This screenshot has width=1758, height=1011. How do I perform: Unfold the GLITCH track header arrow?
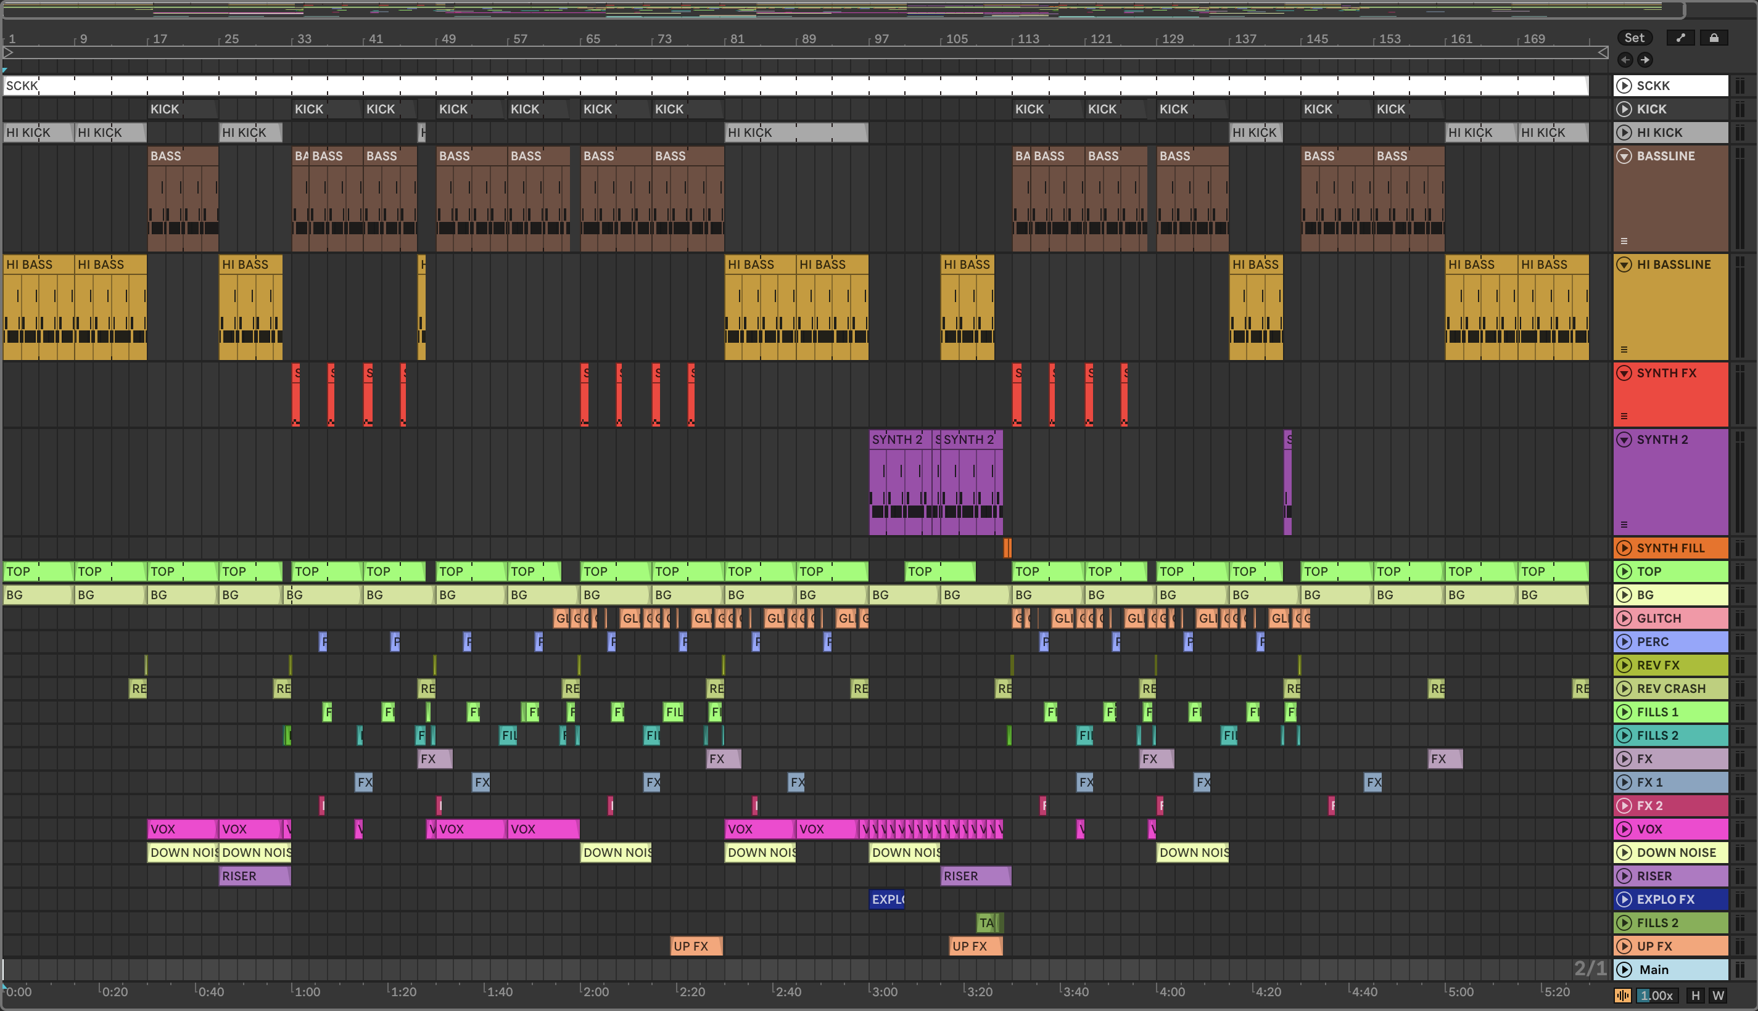point(1624,618)
